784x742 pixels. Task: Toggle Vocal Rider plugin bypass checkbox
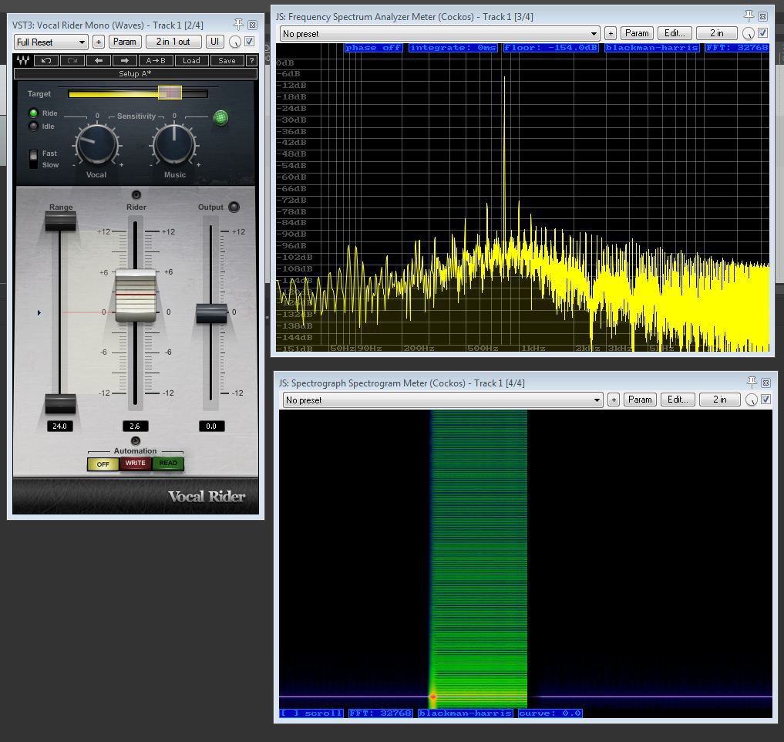pyautogui.click(x=250, y=42)
